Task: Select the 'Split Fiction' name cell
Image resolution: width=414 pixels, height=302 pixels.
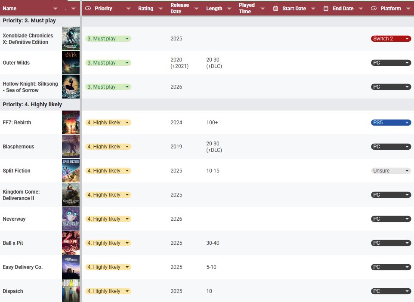Action: [x=31, y=170]
